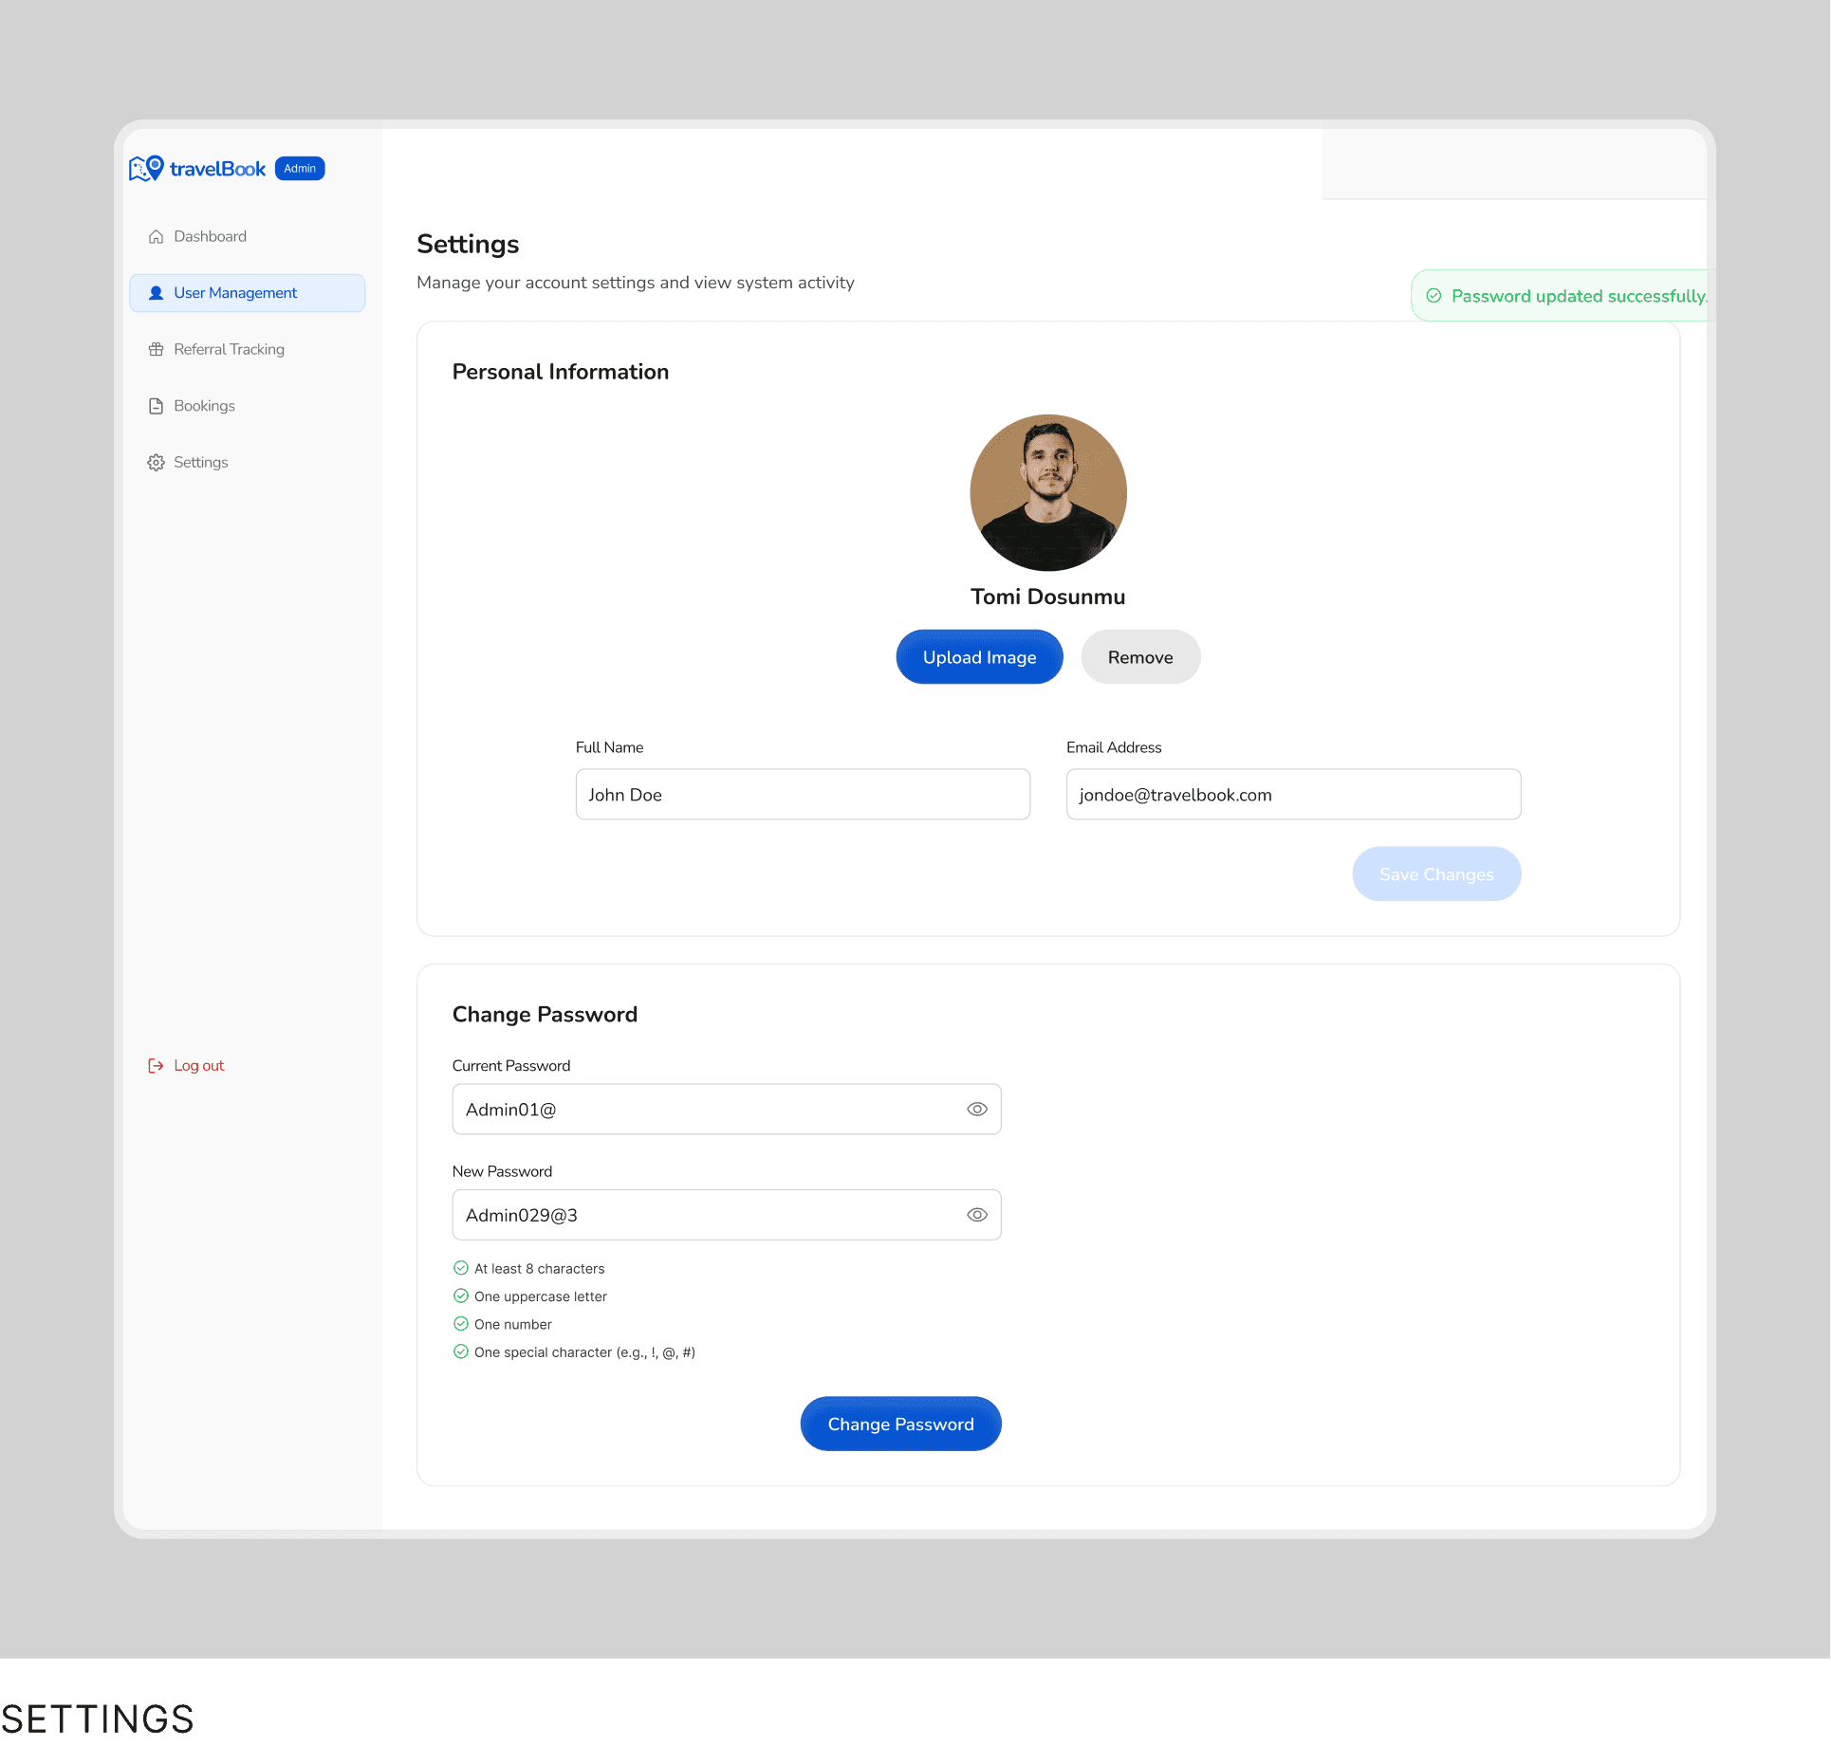The image size is (1831, 1746).
Task: Click the Bookings document icon
Action: point(156,406)
